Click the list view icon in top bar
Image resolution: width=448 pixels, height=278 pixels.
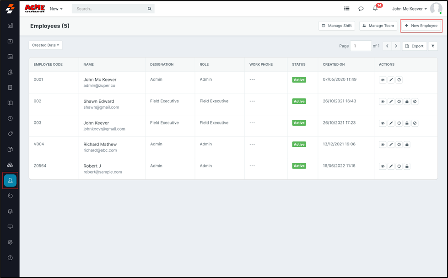(x=347, y=9)
